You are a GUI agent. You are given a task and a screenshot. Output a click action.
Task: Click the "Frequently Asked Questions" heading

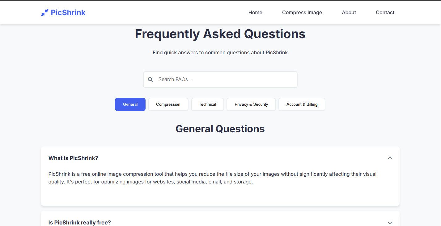click(x=220, y=34)
